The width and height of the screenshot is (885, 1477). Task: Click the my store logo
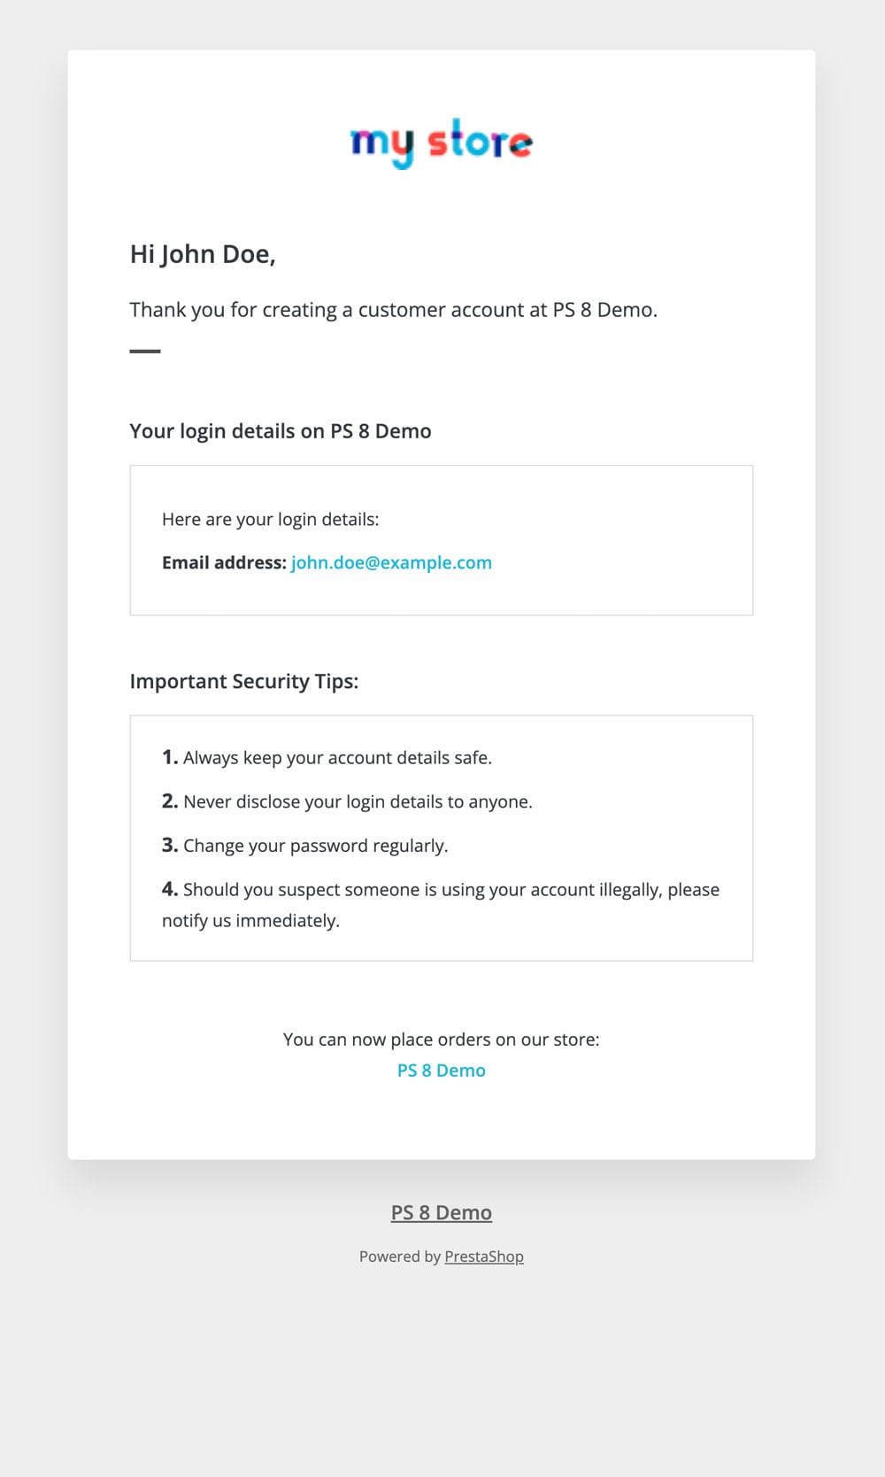coord(442,143)
